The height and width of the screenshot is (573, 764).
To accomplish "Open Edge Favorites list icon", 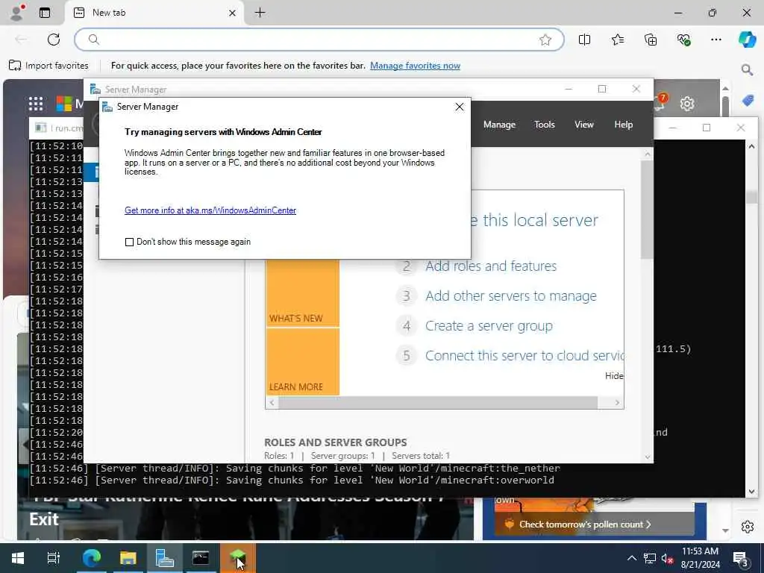I will coord(617,40).
